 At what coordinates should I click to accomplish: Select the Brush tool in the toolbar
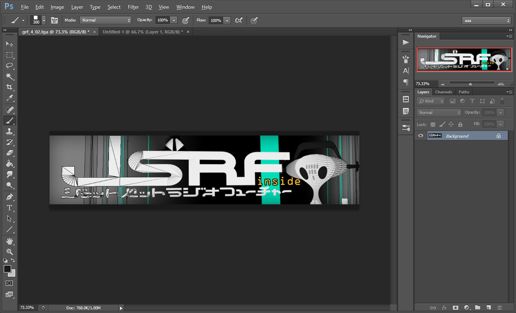(9, 121)
